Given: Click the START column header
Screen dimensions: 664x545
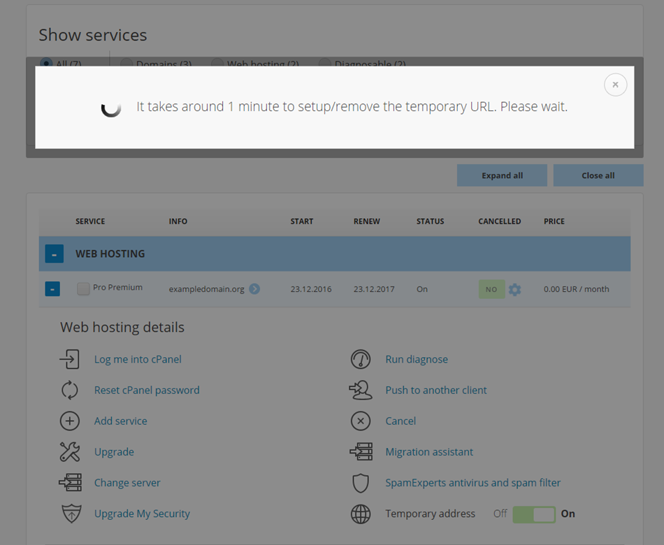Looking at the screenshot, I should 302,221.
